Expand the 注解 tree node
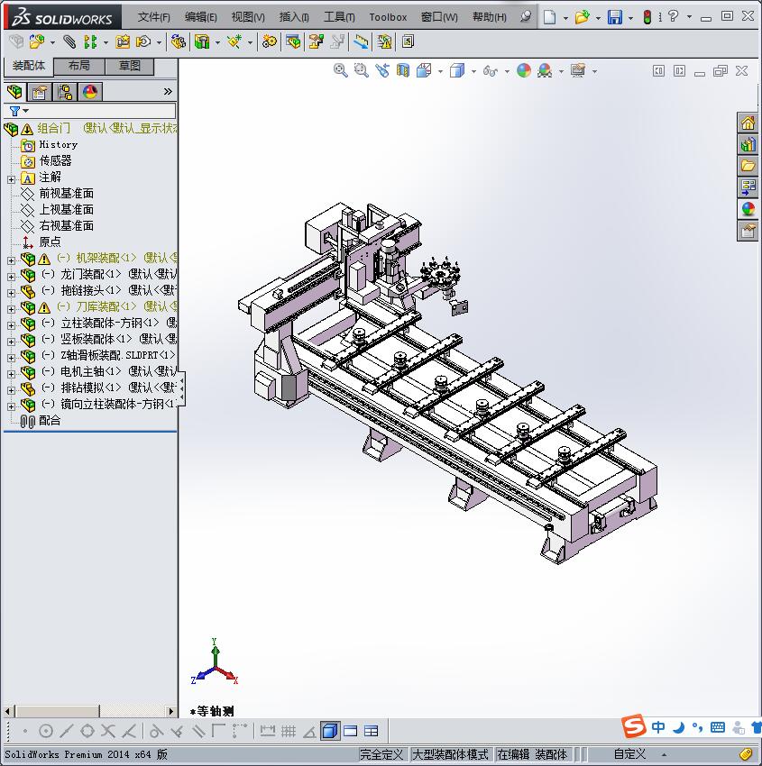 tap(11, 179)
